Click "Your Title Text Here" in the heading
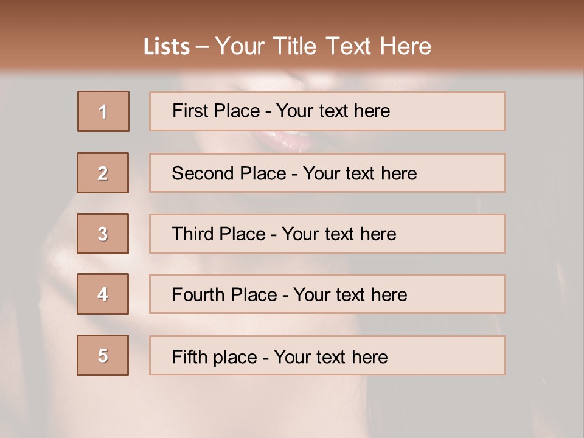Viewport: 584px width, 438px height. coord(323,46)
